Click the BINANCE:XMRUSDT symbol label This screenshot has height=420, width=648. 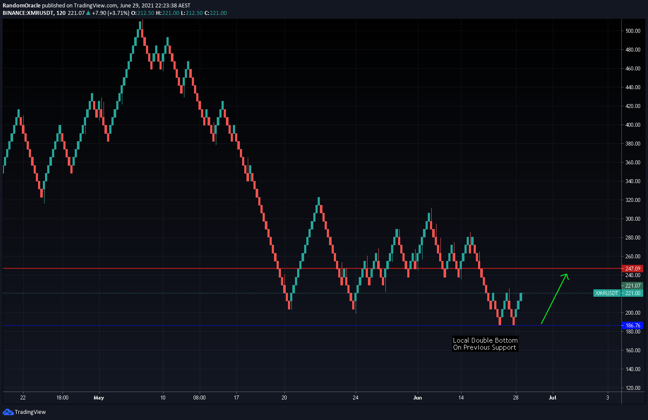coord(28,13)
